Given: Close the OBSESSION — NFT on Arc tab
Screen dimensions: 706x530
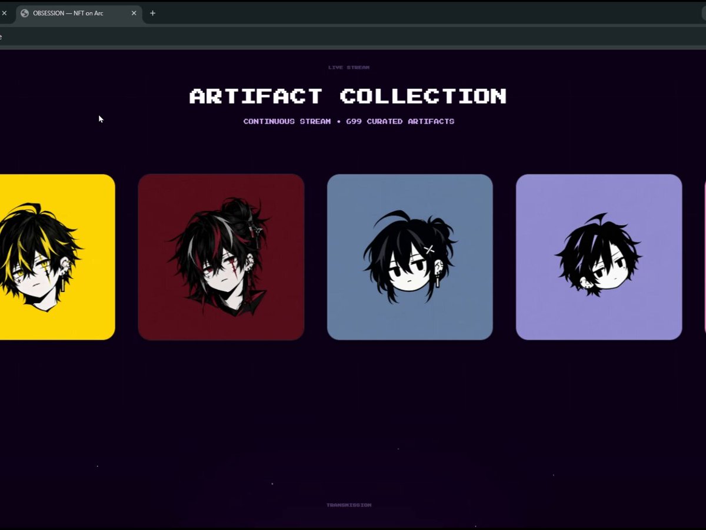Looking at the screenshot, I should 134,13.
